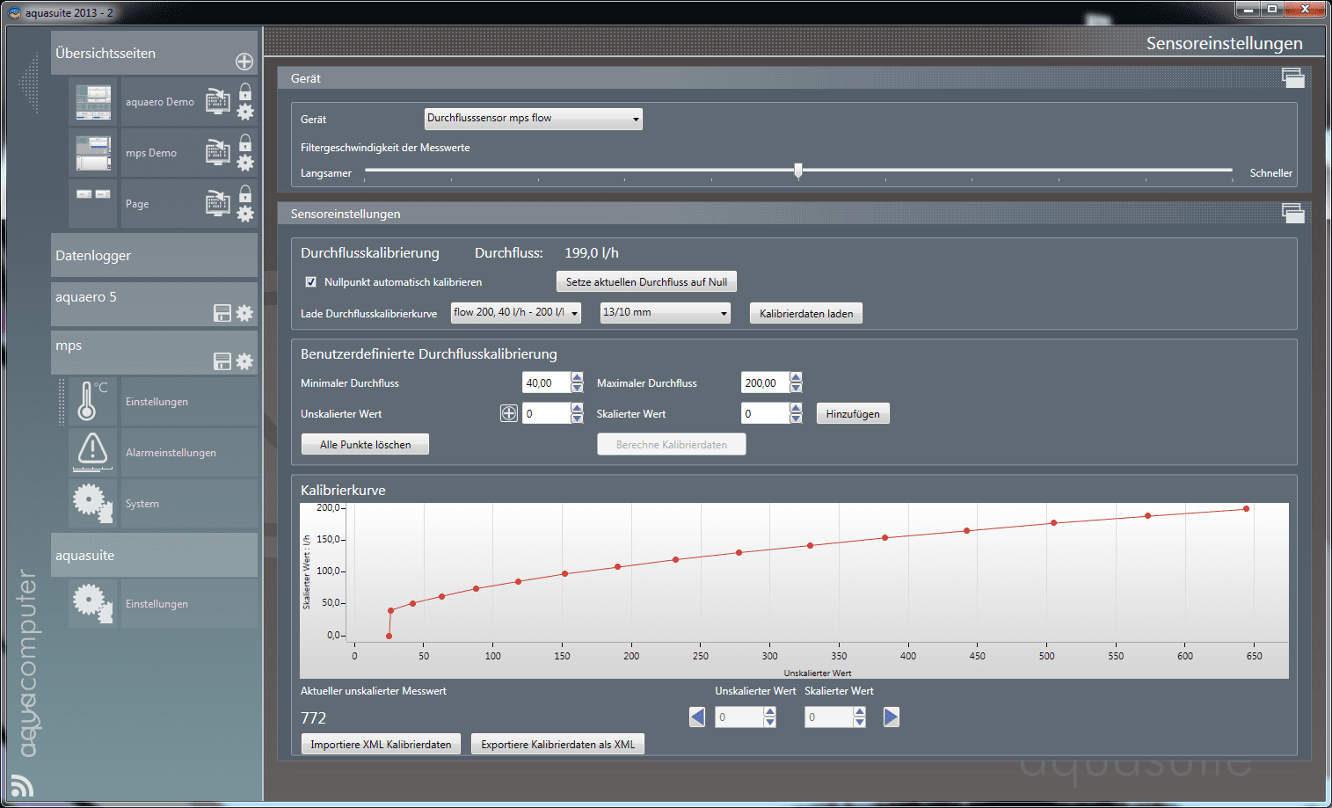Viewport: 1332px width, 808px height.
Task: Click window icon in Sensoreinstellungen section header
Action: tap(1292, 214)
